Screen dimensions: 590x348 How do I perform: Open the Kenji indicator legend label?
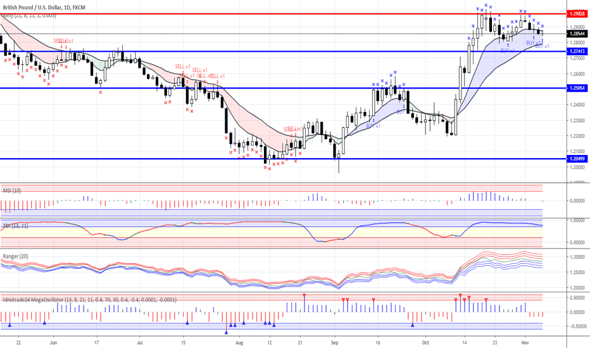pos(29,15)
